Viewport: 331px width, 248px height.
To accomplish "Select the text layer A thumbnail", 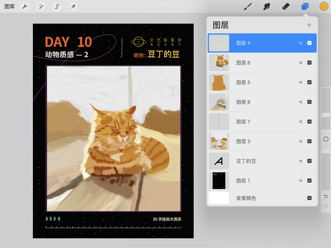I will [219, 161].
